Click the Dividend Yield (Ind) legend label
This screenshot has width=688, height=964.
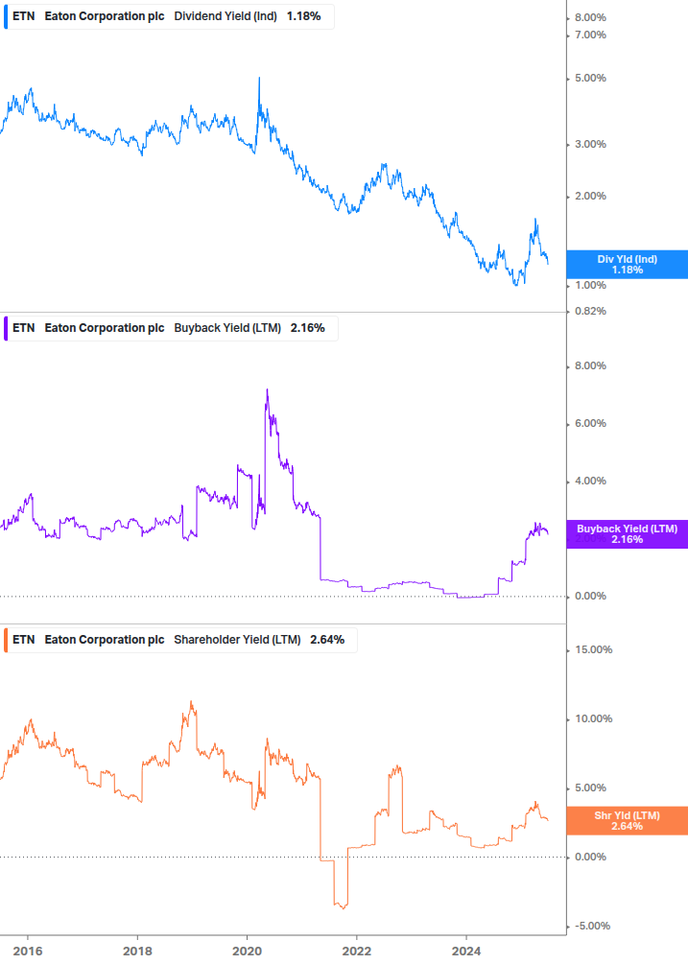[225, 16]
